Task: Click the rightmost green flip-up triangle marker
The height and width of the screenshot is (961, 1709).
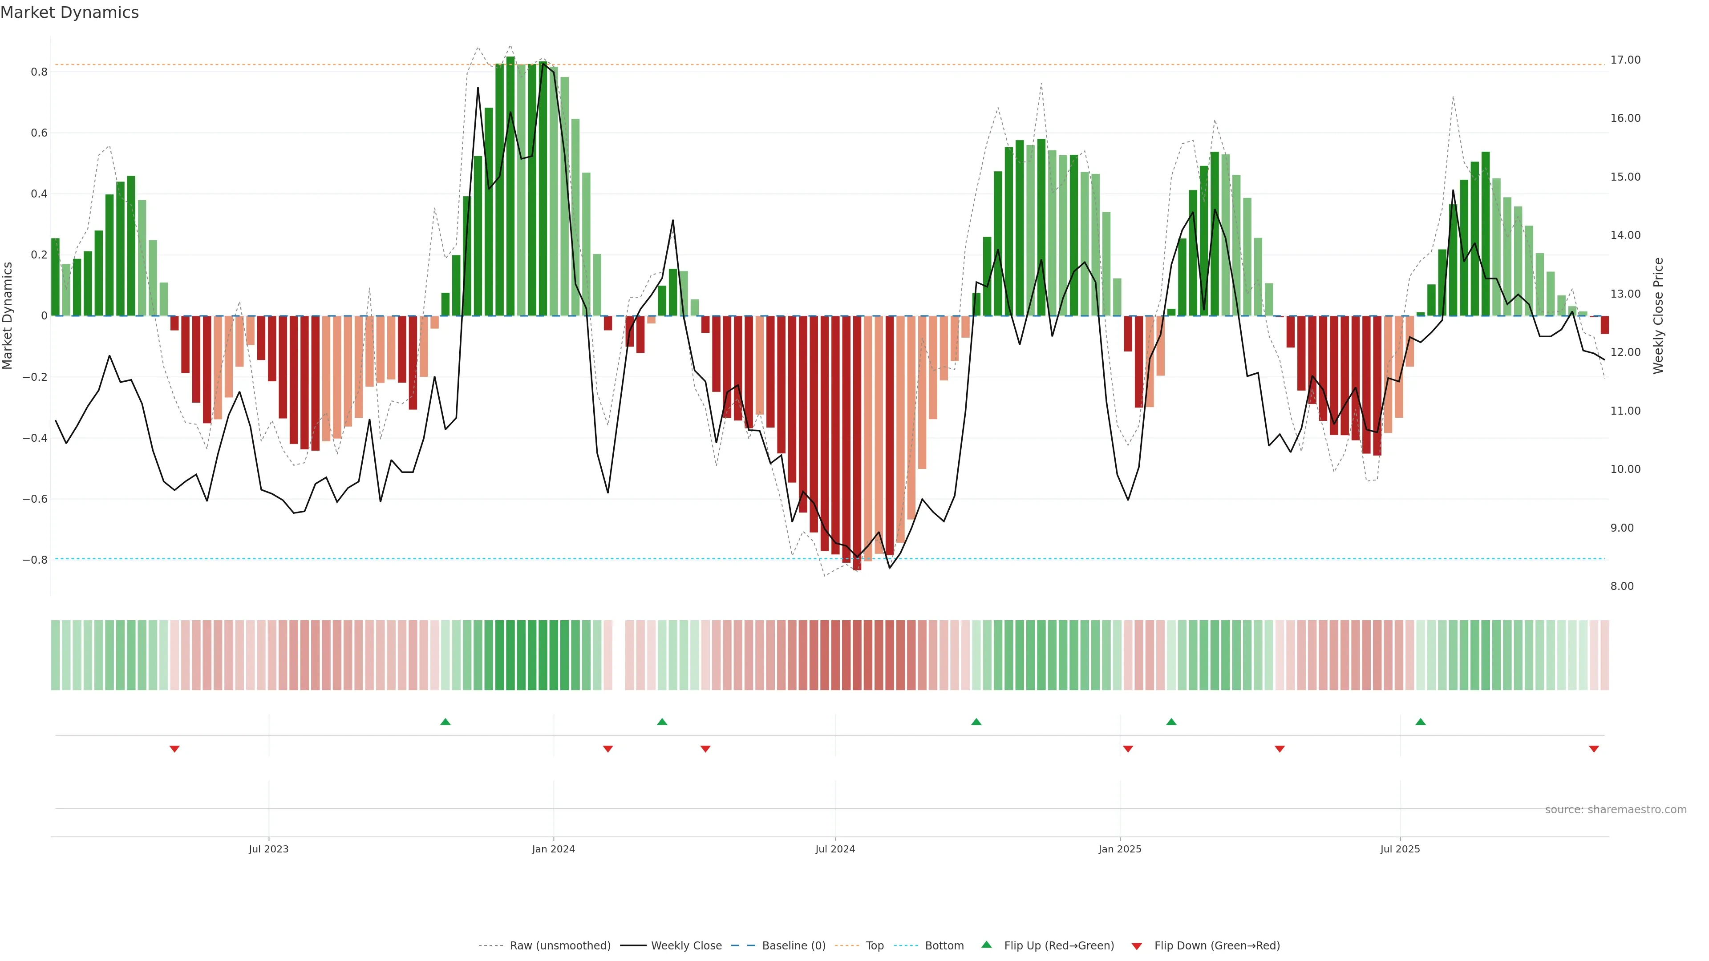Action: (x=1421, y=722)
